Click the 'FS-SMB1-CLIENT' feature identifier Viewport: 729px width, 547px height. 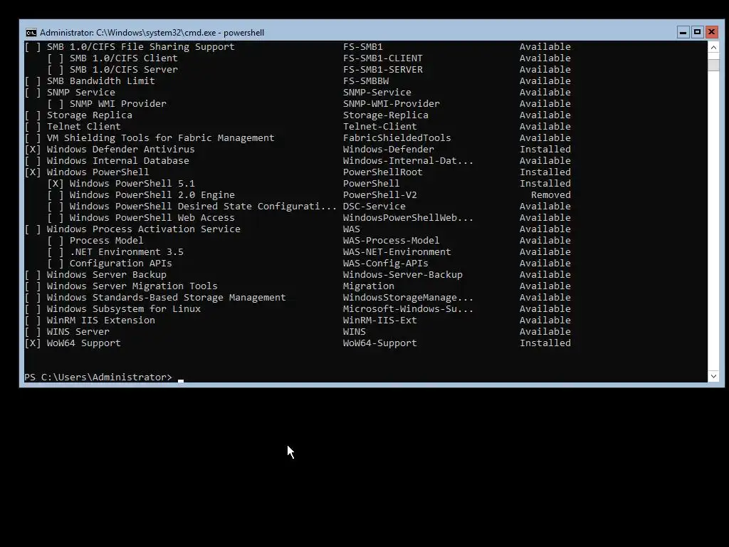tap(383, 58)
